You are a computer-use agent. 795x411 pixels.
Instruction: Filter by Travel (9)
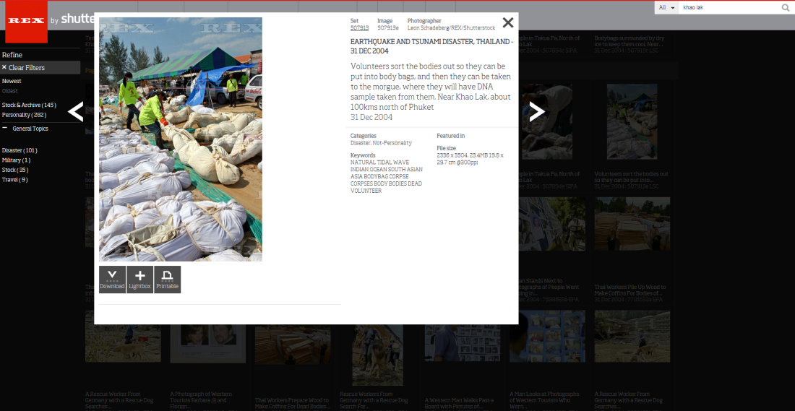[x=14, y=180]
